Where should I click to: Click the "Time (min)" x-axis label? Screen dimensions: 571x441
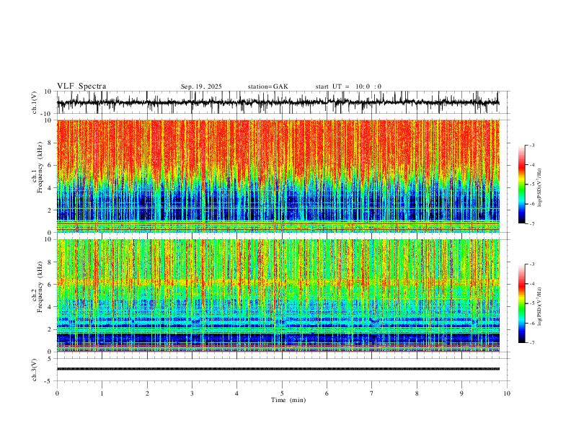pyautogui.click(x=288, y=400)
